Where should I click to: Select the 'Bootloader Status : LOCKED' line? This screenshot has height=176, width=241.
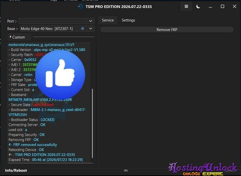pyautogui.click(x=31, y=120)
